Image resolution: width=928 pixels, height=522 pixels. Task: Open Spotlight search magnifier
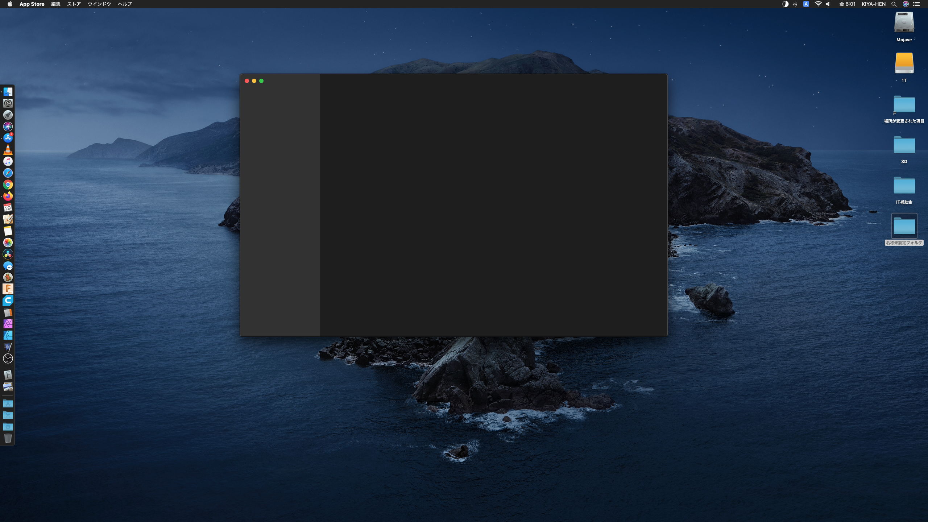pyautogui.click(x=894, y=4)
